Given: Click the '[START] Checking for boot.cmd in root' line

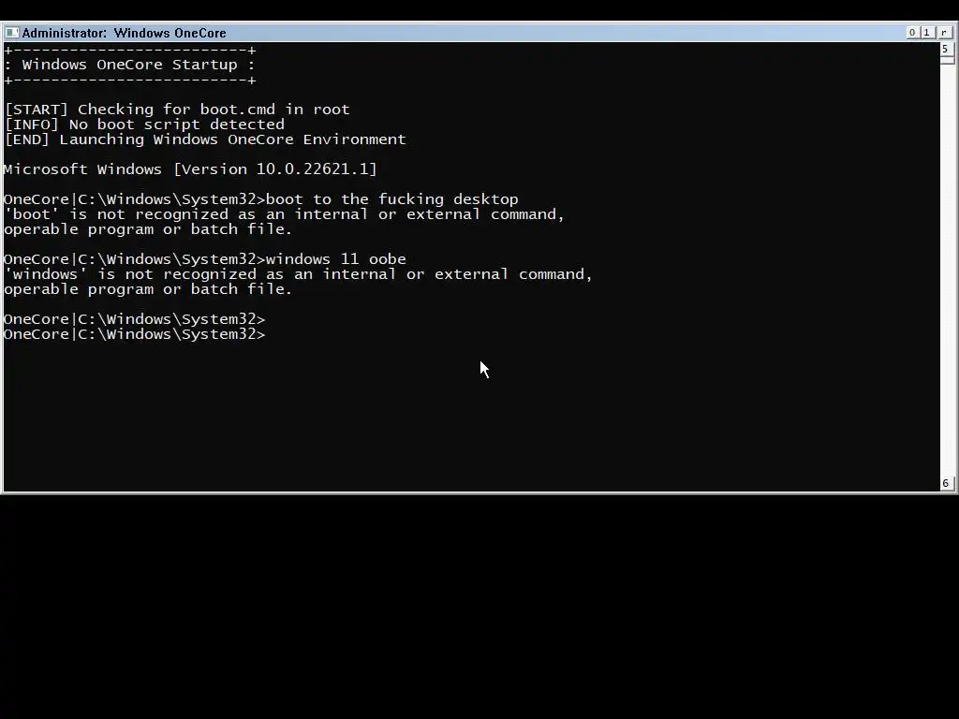Looking at the screenshot, I should point(177,110).
